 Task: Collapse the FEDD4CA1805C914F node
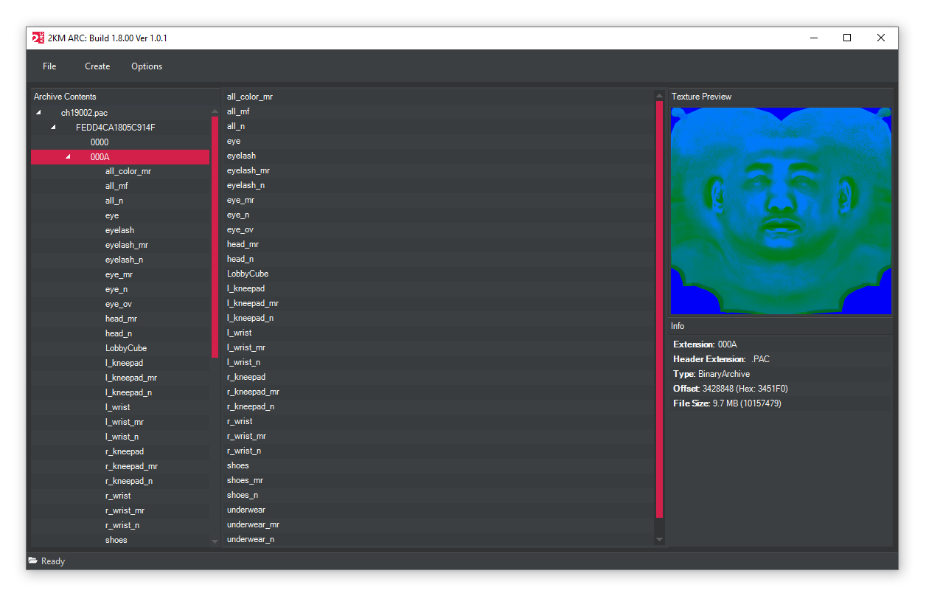tap(52, 127)
